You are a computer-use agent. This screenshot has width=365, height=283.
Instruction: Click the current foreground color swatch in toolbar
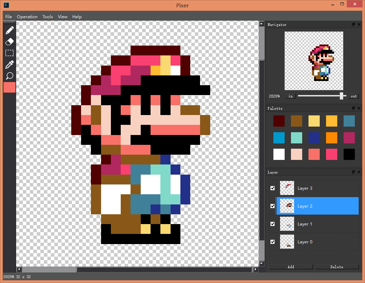tap(9, 87)
